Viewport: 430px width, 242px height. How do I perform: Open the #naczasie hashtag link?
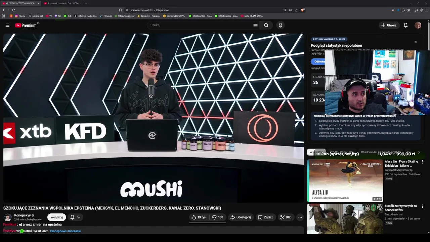point(74,231)
